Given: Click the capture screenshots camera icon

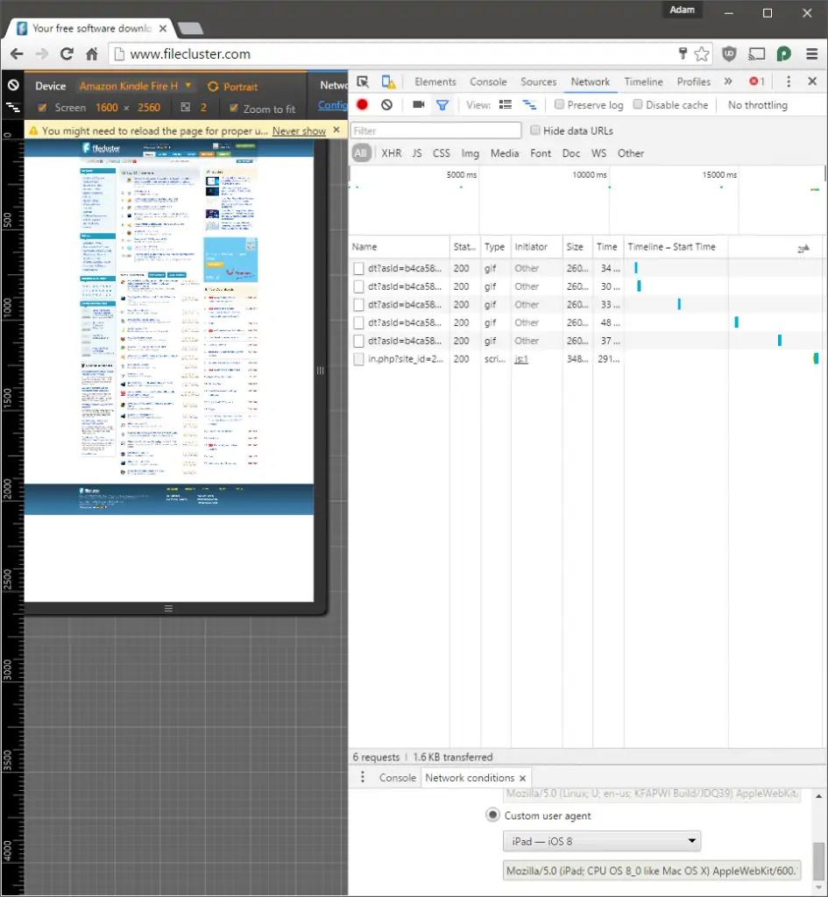Looking at the screenshot, I should [418, 105].
